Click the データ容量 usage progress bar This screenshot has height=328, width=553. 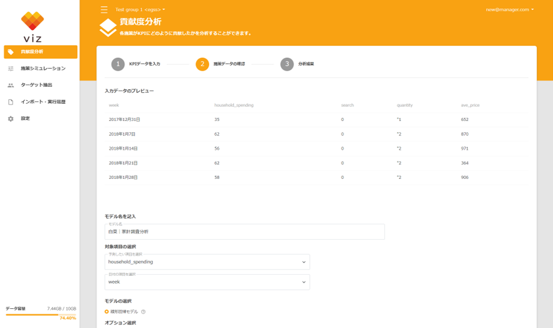click(x=40, y=315)
